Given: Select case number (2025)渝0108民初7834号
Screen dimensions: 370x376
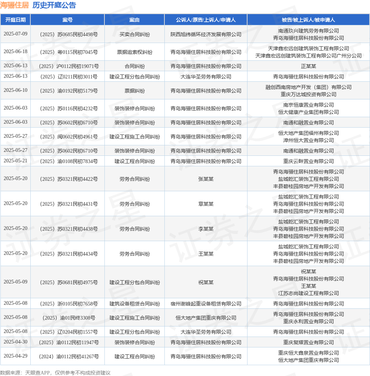Looking at the screenshot, I should (69, 161).
